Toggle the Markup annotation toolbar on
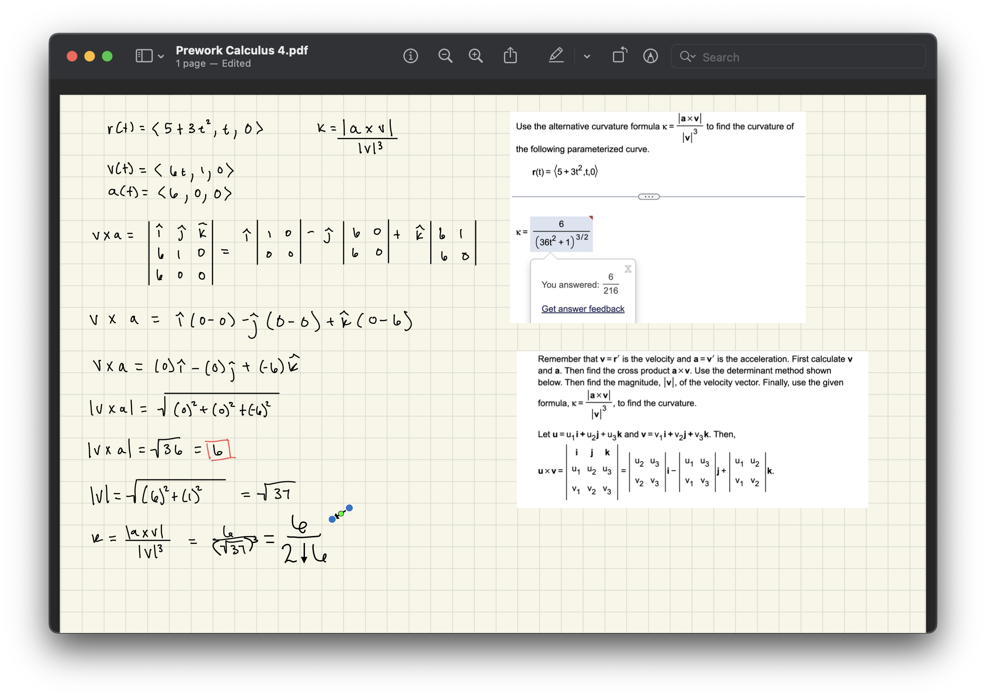The image size is (986, 698). (x=556, y=56)
